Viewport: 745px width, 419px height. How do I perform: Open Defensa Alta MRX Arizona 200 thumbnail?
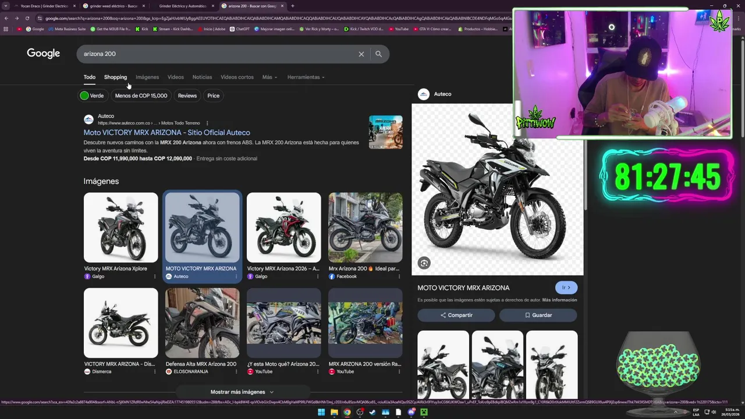pos(202,323)
